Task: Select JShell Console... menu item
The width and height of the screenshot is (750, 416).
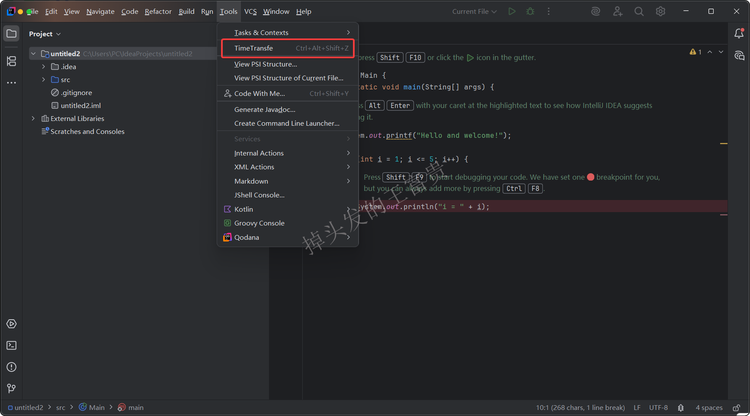Action: 288,195
